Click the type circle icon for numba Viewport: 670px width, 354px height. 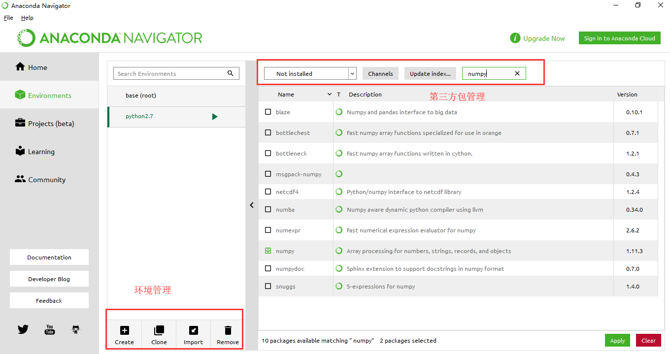339,209
